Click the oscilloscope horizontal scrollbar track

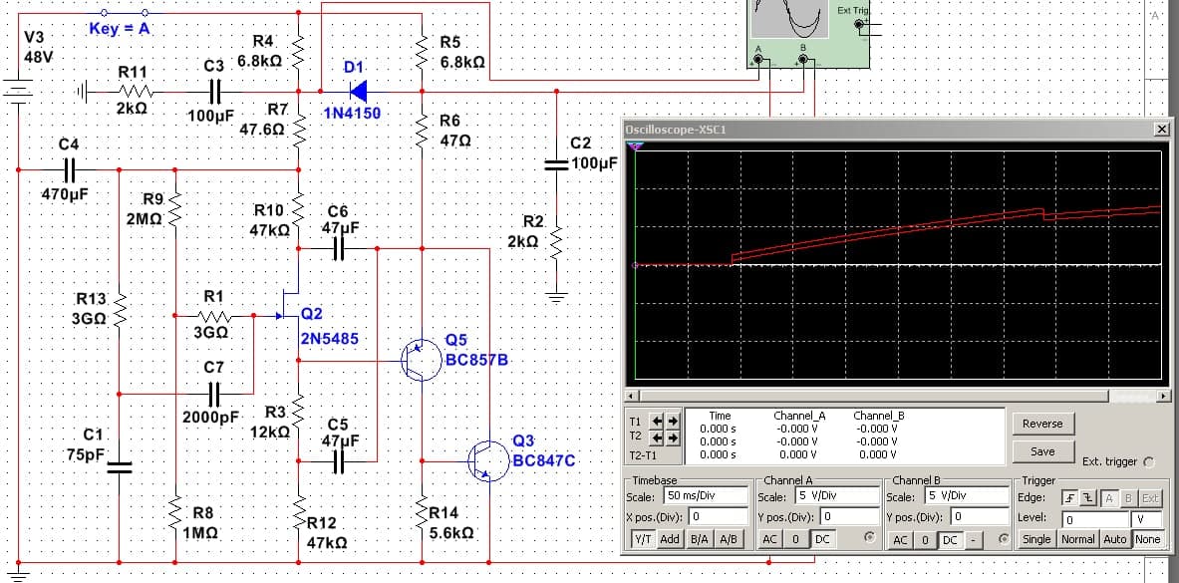898,396
